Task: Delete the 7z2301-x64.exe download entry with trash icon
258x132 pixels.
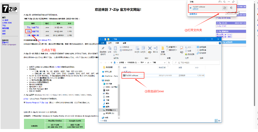Action: (231, 8)
